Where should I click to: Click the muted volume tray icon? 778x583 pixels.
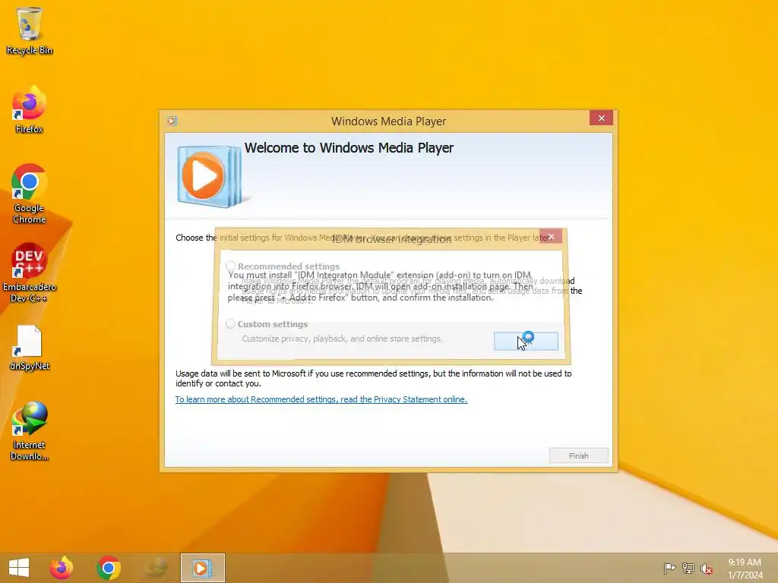tap(707, 568)
